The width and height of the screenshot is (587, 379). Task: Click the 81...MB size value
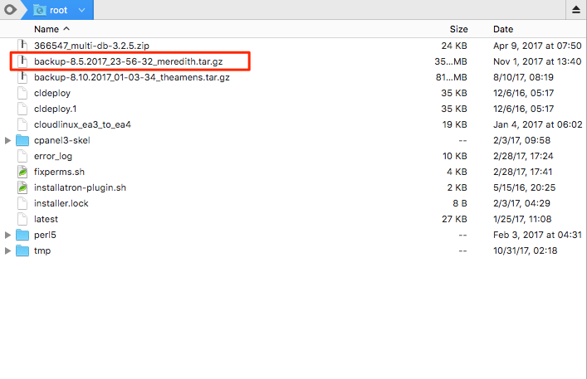click(x=452, y=77)
